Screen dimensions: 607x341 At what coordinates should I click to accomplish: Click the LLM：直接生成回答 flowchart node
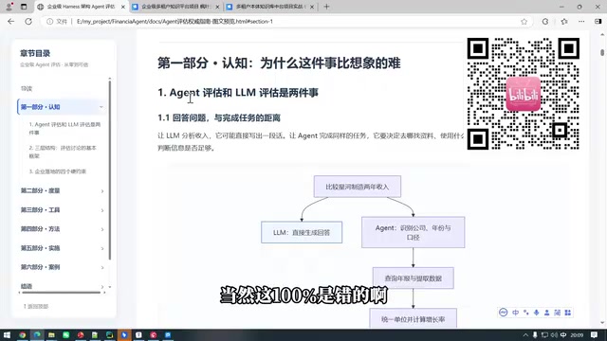(x=302, y=232)
